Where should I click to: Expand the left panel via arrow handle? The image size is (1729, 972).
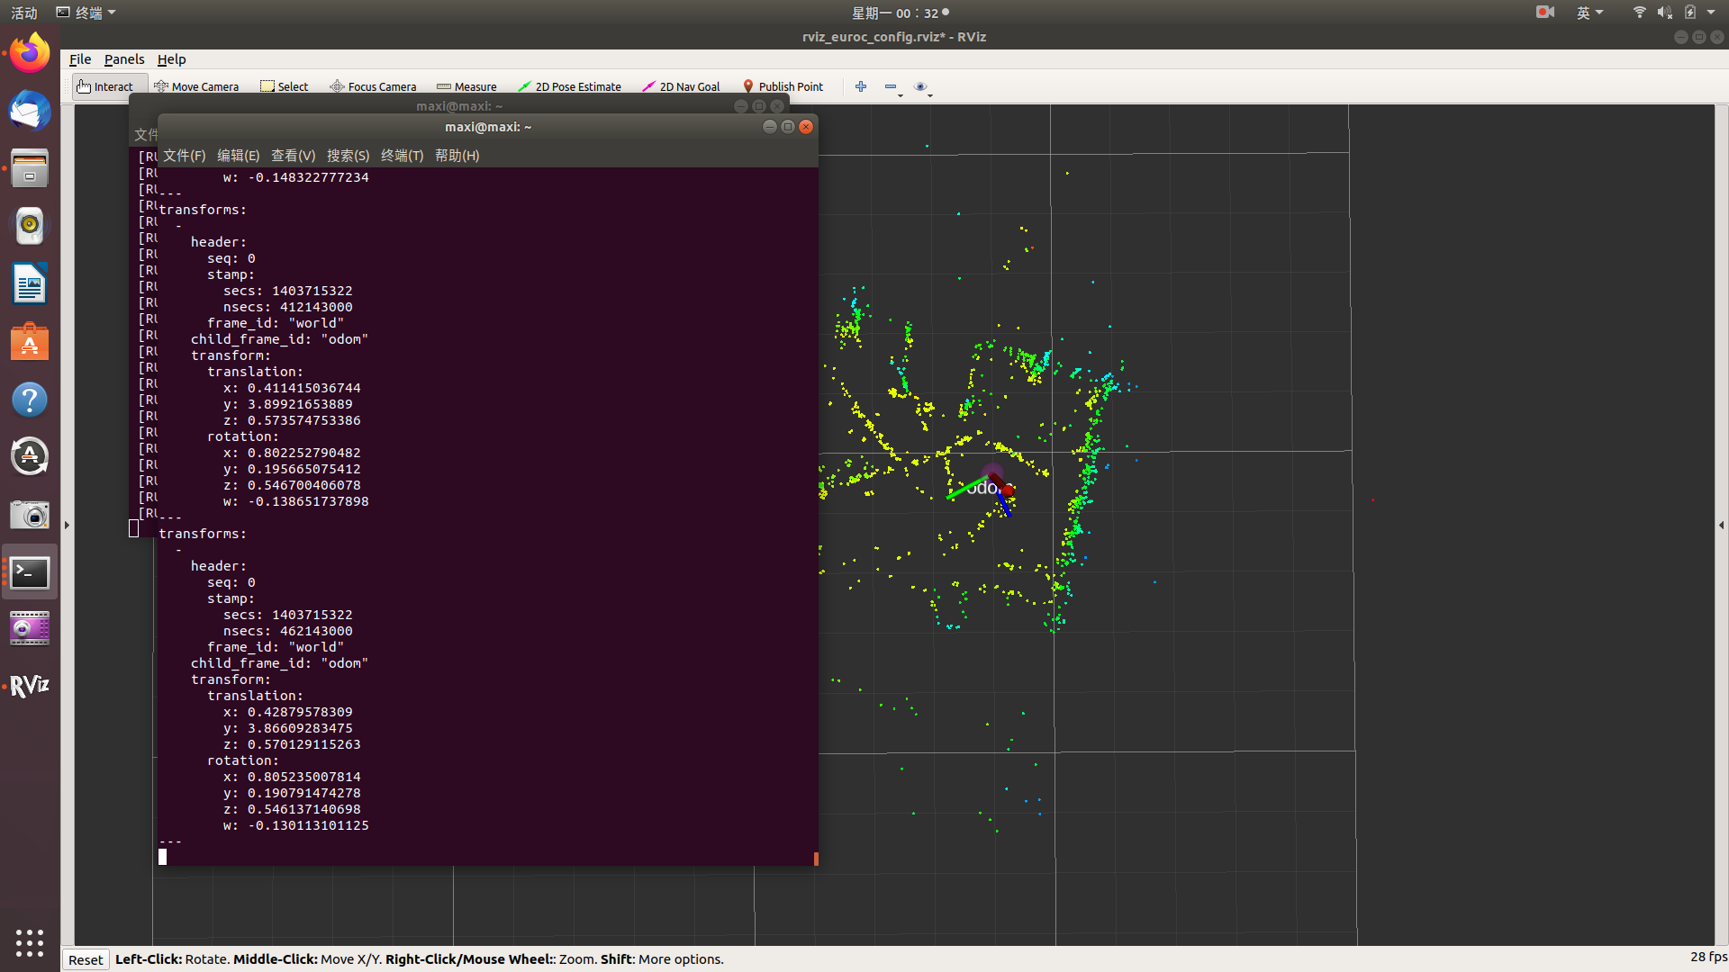click(x=67, y=525)
